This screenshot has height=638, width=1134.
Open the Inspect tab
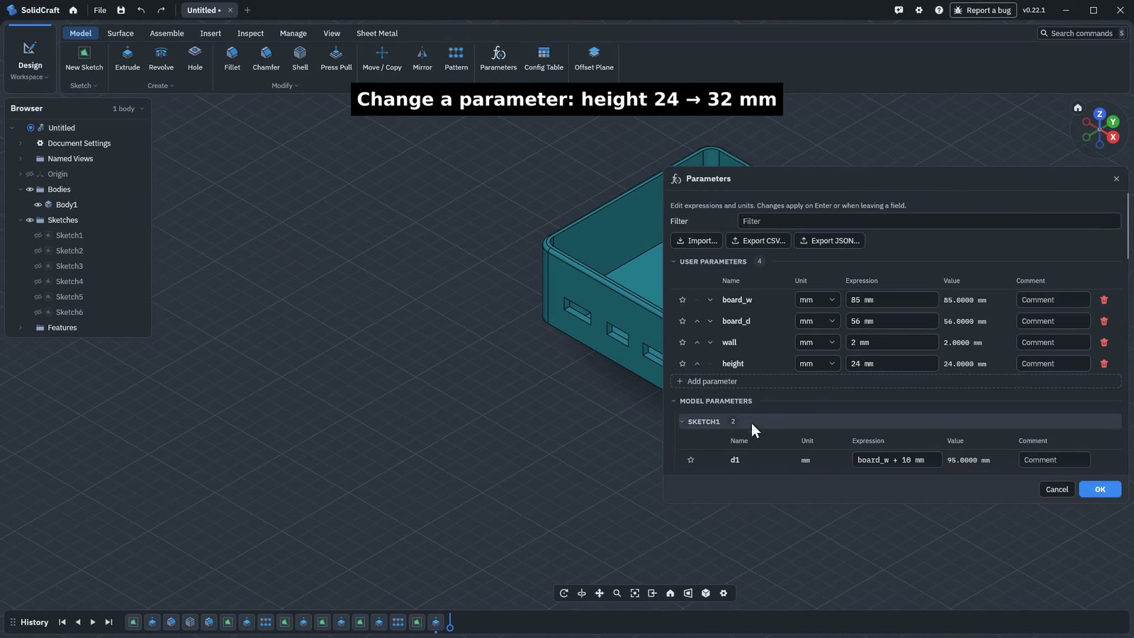(250, 33)
